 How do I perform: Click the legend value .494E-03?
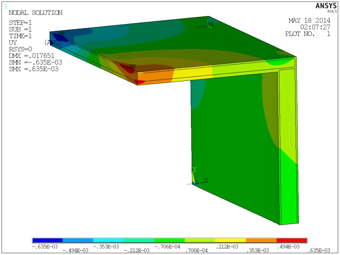pos(288,247)
